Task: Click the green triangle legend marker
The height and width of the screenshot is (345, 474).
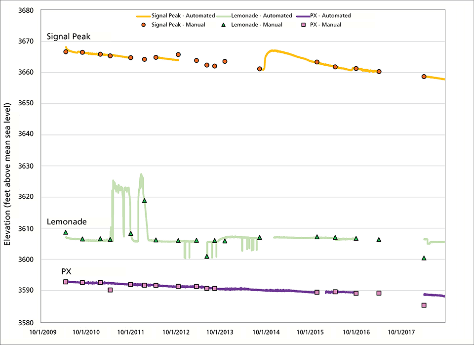Action: coord(224,25)
